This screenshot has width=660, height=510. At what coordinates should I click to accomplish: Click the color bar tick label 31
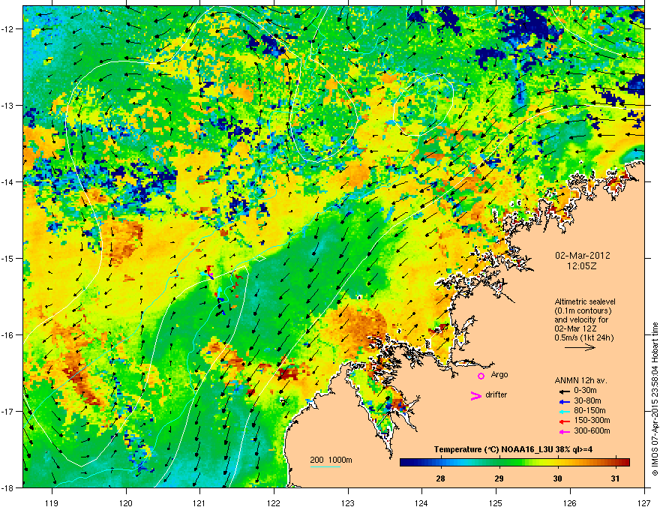pyautogui.click(x=616, y=478)
